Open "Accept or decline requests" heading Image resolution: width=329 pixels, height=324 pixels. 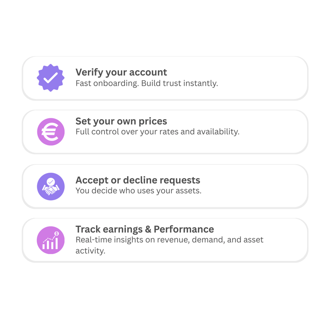138,180
